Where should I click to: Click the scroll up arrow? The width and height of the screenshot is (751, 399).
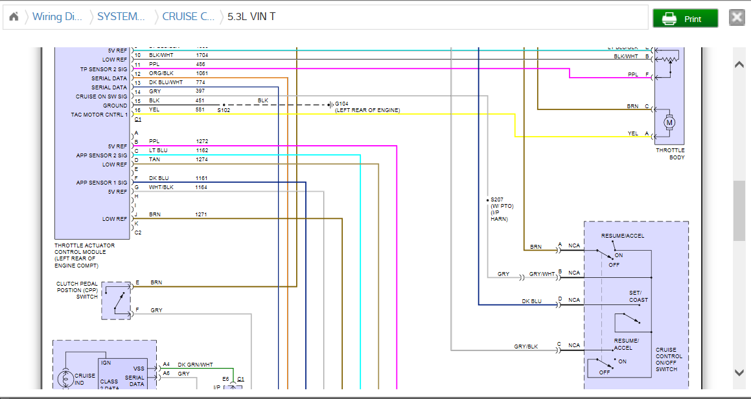pyautogui.click(x=739, y=64)
